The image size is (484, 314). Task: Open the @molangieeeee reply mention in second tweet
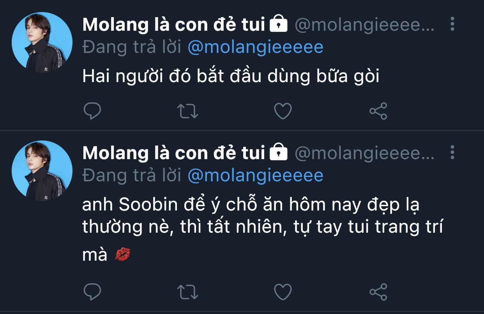[x=256, y=175]
